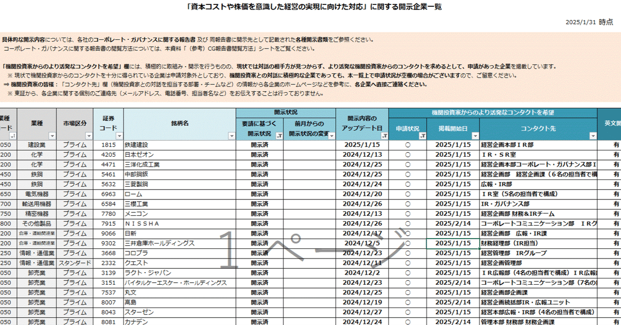The image size is (621, 325).
Task: Click securities code 4205
Action: (108, 155)
